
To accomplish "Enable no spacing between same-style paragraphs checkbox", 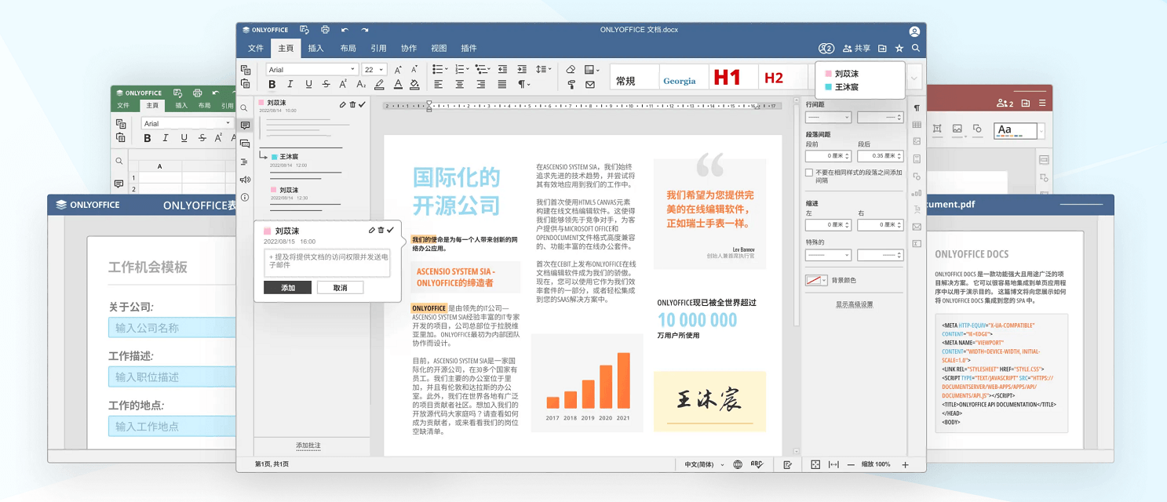I will click(809, 173).
